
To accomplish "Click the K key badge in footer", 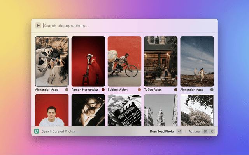I will pos(212,131).
